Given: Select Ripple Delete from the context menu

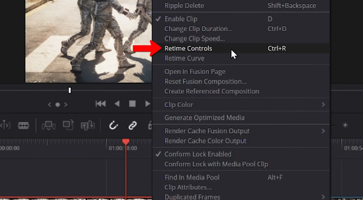Looking at the screenshot, I should 241,5.
